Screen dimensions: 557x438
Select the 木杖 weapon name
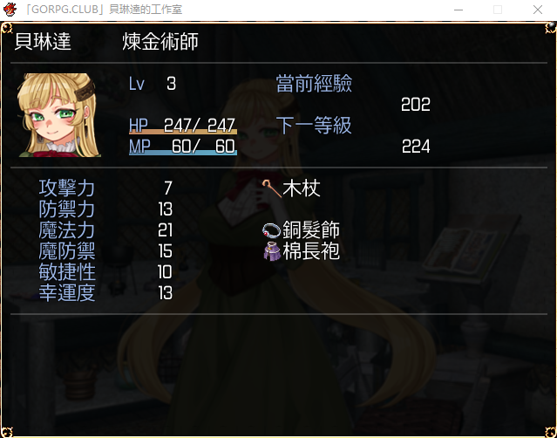pos(302,188)
